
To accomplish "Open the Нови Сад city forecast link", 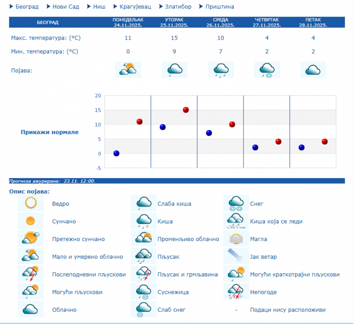I will click(66, 7).
